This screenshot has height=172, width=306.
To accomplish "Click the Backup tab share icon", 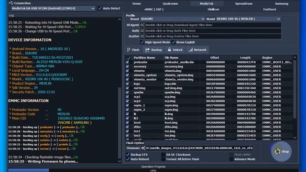I will (x=147, y=50).
